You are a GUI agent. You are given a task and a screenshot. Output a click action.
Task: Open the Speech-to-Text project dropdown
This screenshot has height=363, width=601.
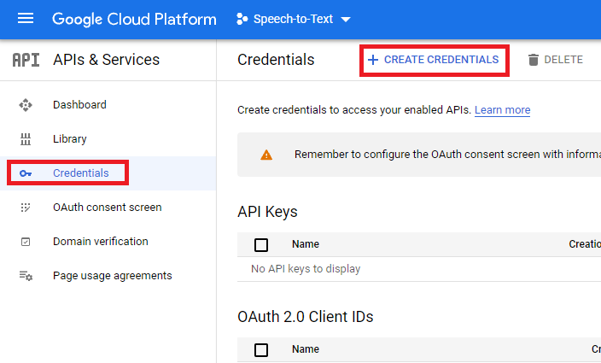(293, 19)
